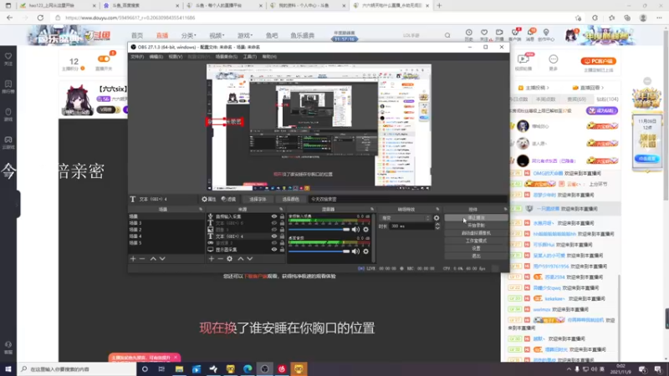Move source up in the OBS sources panel
Screen dimensions: 669x376
pos(241,259)
